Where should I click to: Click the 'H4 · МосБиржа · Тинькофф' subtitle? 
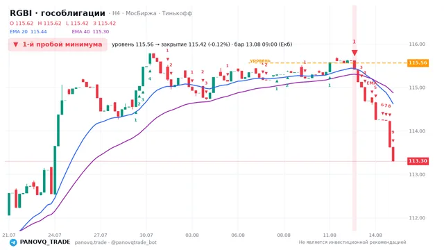pyautogui.click(x=153, y=13)
